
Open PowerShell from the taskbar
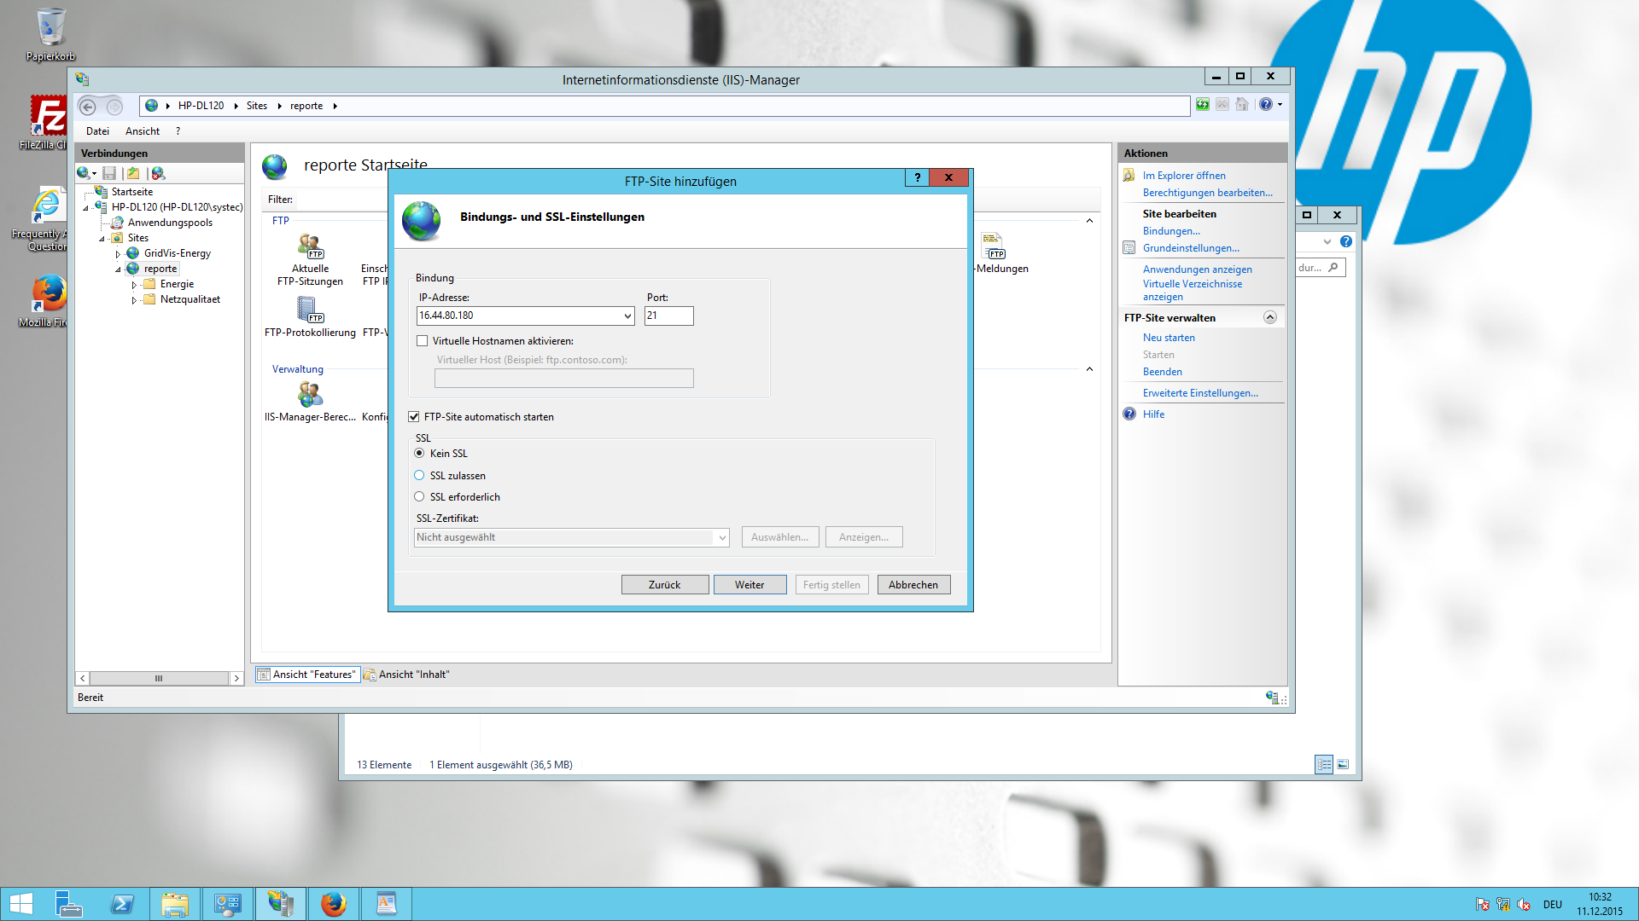[x=122, y=904]
